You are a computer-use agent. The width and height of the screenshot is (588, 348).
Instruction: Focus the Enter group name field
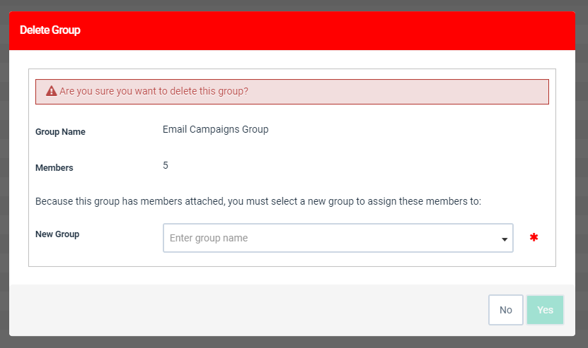click(x=338, y=238)
